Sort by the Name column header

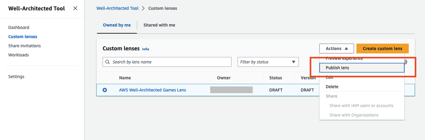coord(125,78)
